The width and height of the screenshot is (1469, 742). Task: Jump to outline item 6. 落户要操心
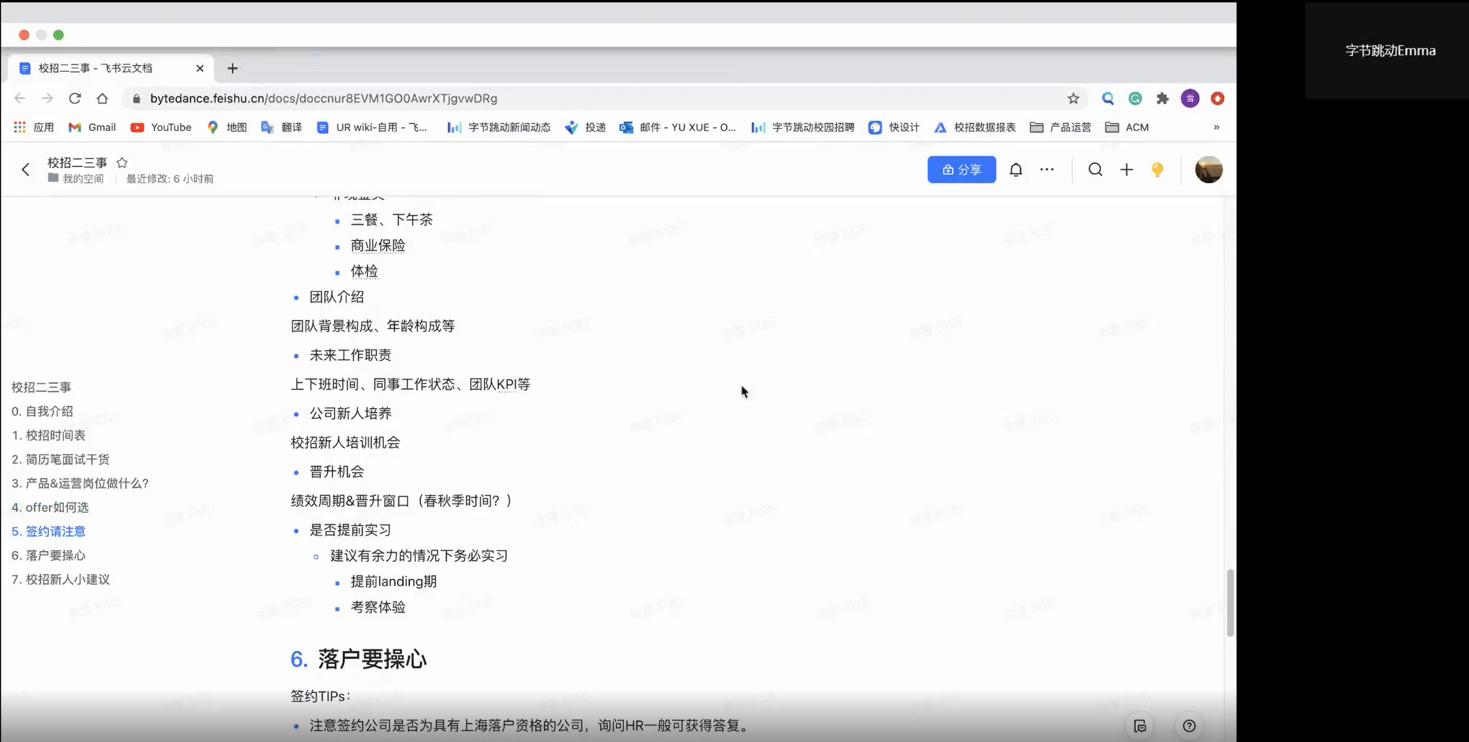[x=48, y=555]
